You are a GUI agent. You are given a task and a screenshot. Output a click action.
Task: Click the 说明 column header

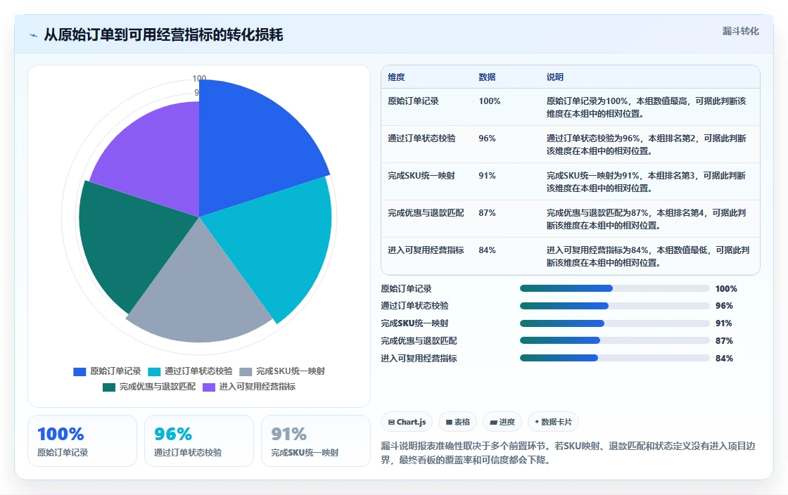[555, 77]
